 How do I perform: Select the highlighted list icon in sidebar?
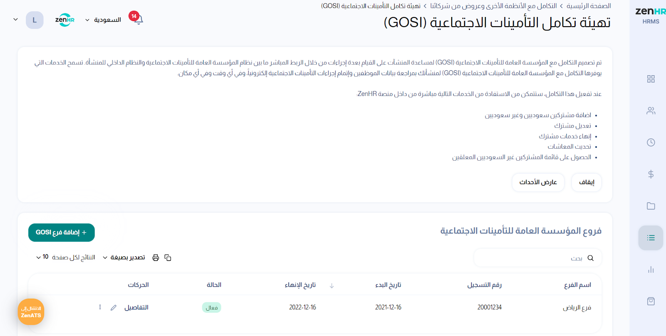(x=651, y=238)
